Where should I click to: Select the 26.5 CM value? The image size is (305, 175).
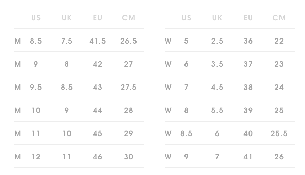[x=128, y=41]
